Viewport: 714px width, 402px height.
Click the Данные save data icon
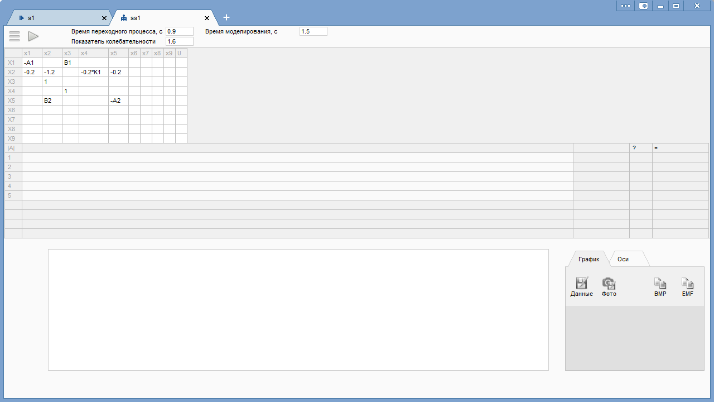coord(582,287)
